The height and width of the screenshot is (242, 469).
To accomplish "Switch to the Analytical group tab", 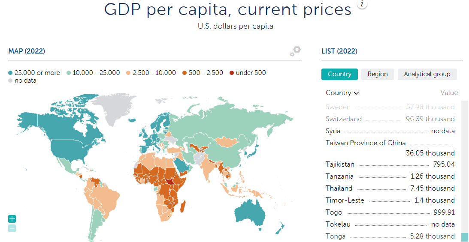I will 427,74.
